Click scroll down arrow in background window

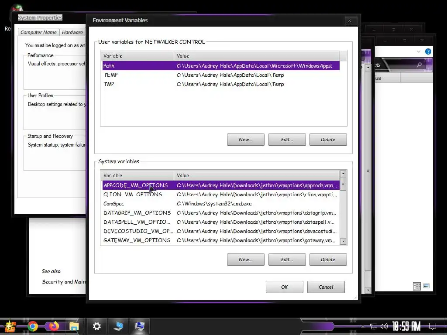point(368,290)
